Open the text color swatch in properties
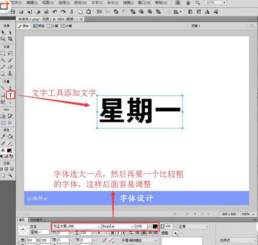The image size is (258, 245). pyautogui.click(x=155, y=226)
